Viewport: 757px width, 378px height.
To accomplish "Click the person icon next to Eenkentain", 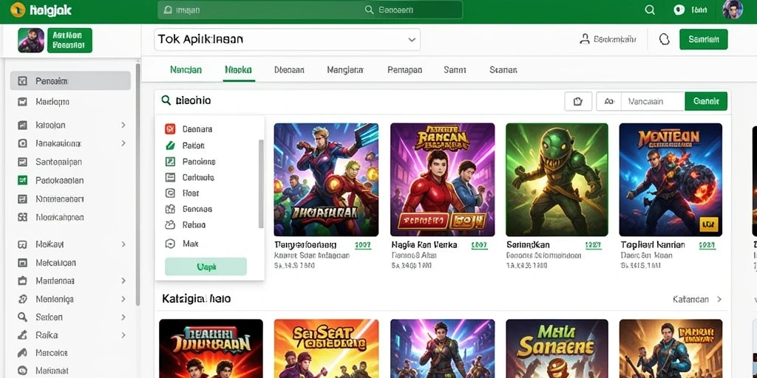I will click(585, 40).
